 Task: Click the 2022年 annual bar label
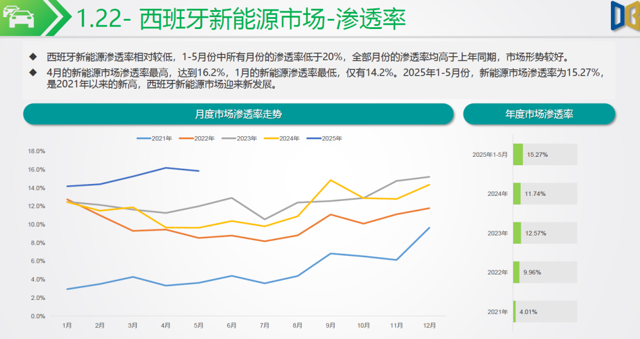coord(498,273)
